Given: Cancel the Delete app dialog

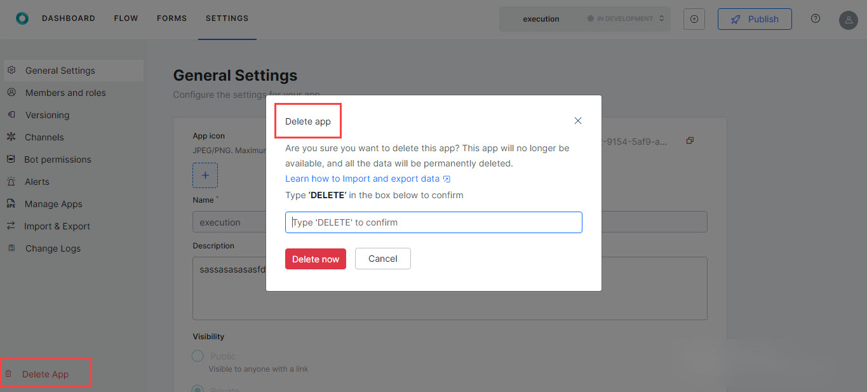Looking at the screenshot, I should pos(382,259).
